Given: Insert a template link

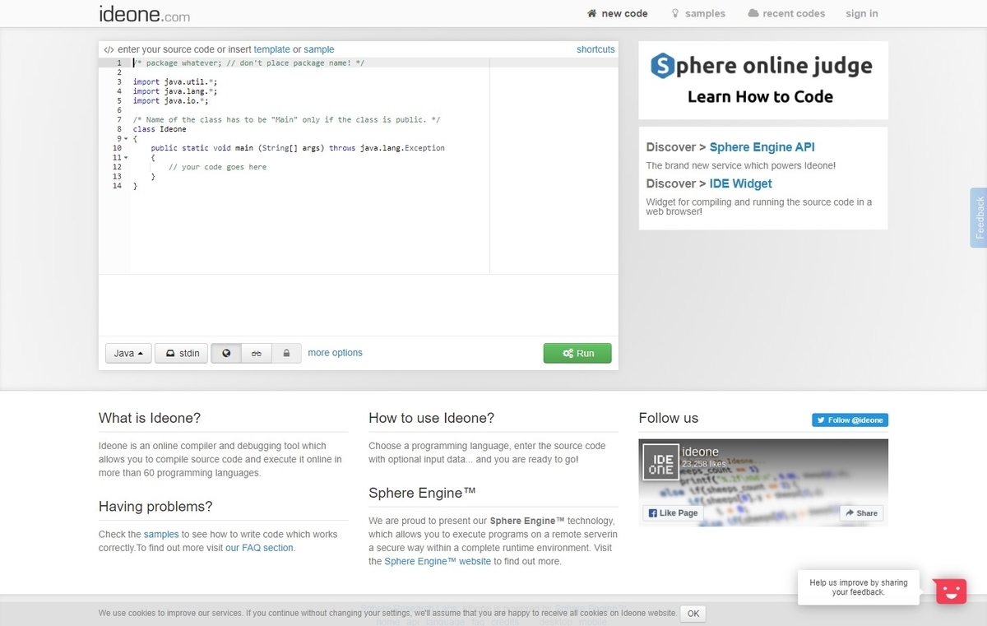Looking at the screenshot, I should pyautogui.click(x=271, y=49).
